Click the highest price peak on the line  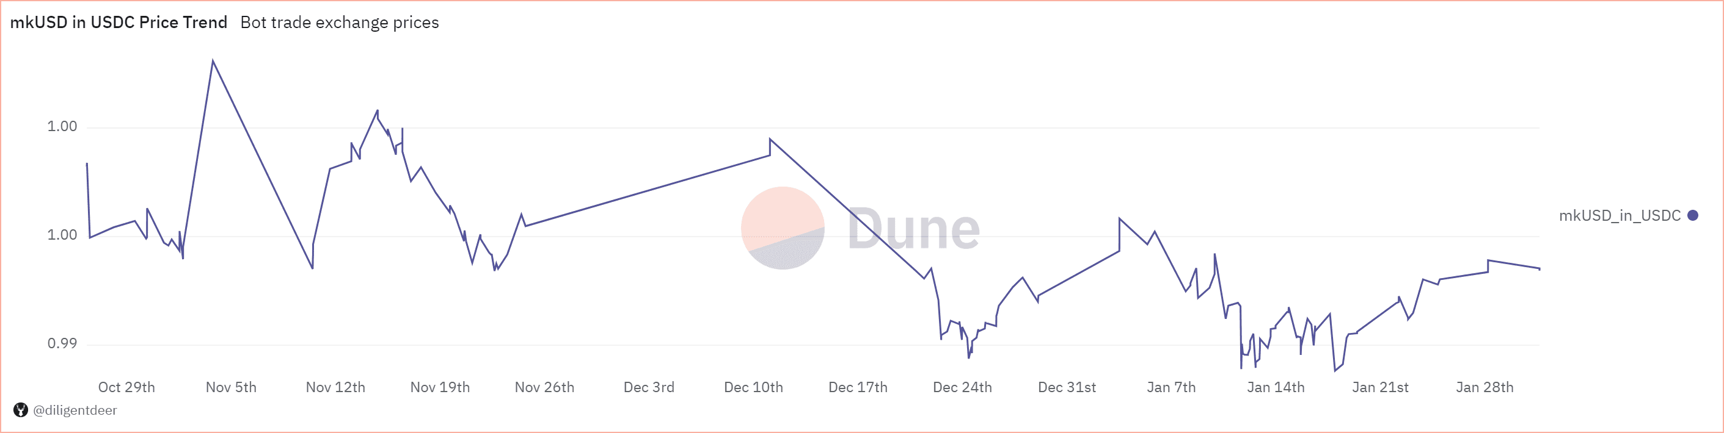coord(213,62)
